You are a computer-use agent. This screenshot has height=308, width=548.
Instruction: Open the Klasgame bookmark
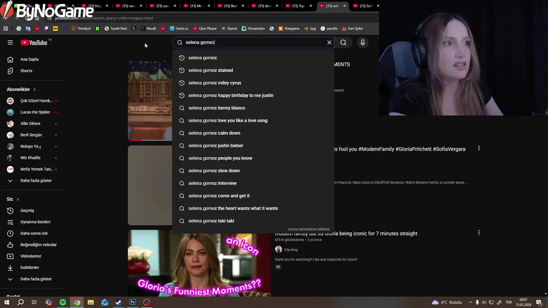click(289, 29)
